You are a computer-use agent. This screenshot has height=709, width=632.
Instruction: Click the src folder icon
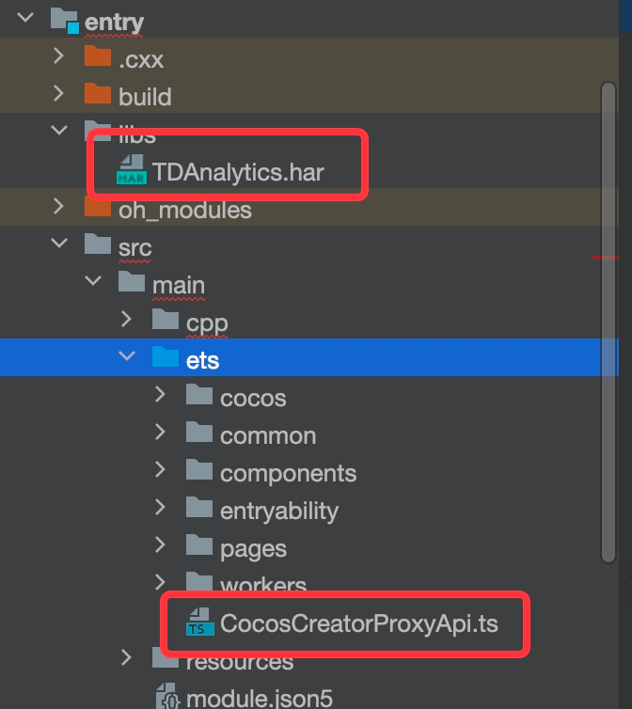98,244
